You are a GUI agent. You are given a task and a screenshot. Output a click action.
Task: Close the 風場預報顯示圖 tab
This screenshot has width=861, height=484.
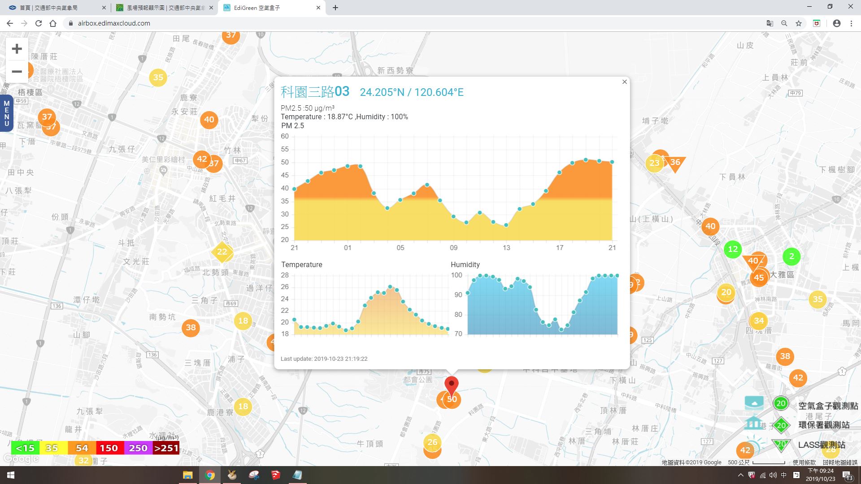click(x=211, y=8)
